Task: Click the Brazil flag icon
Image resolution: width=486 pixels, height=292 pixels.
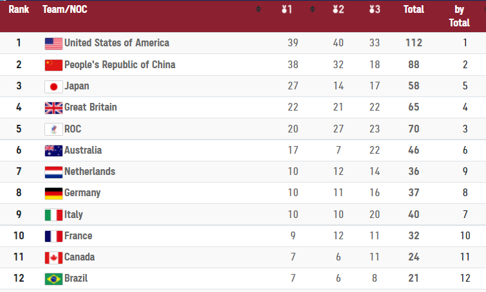Action: click(53, 278)
